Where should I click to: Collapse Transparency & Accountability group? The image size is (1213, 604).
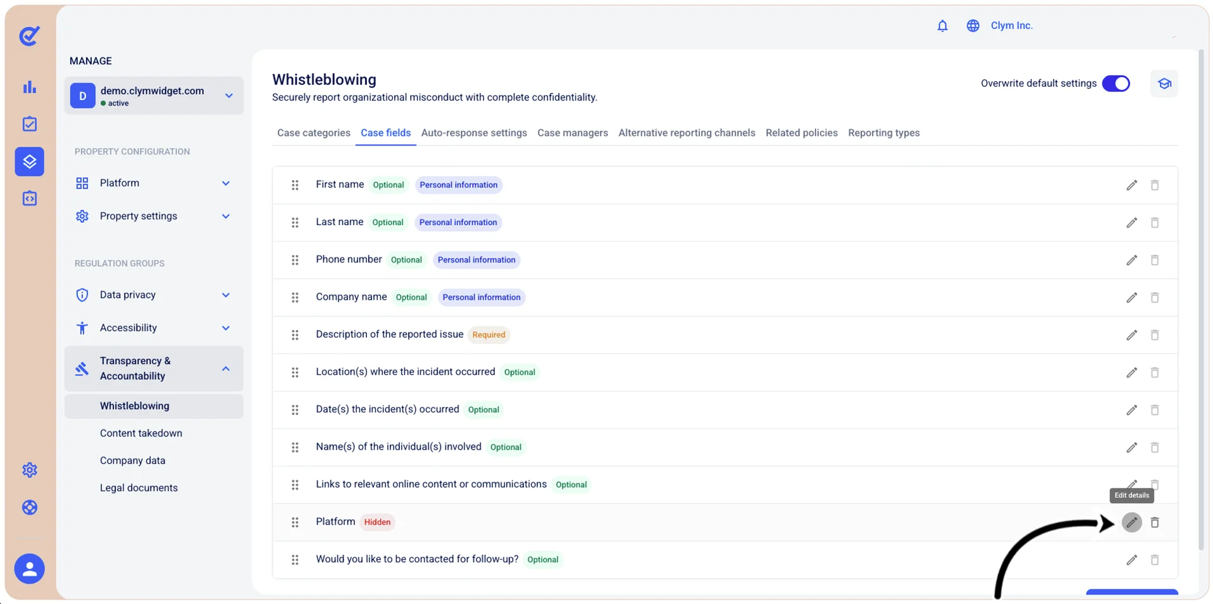pos(154,368)
